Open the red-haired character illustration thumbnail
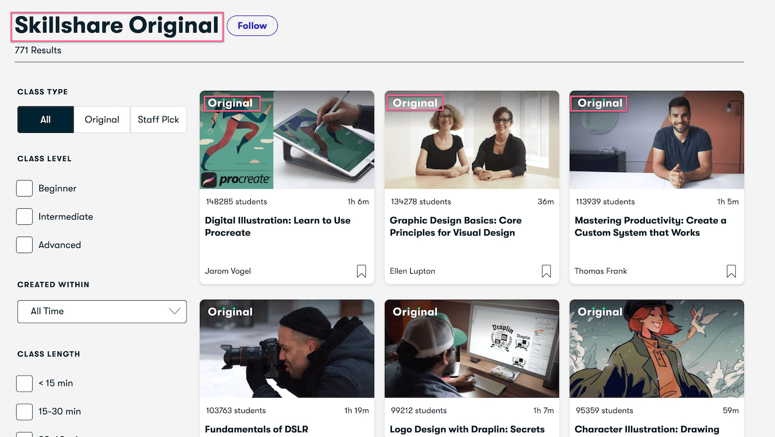The height and width of the screenshot is (437, 775). pyautogui.click(x=657, y=349)
